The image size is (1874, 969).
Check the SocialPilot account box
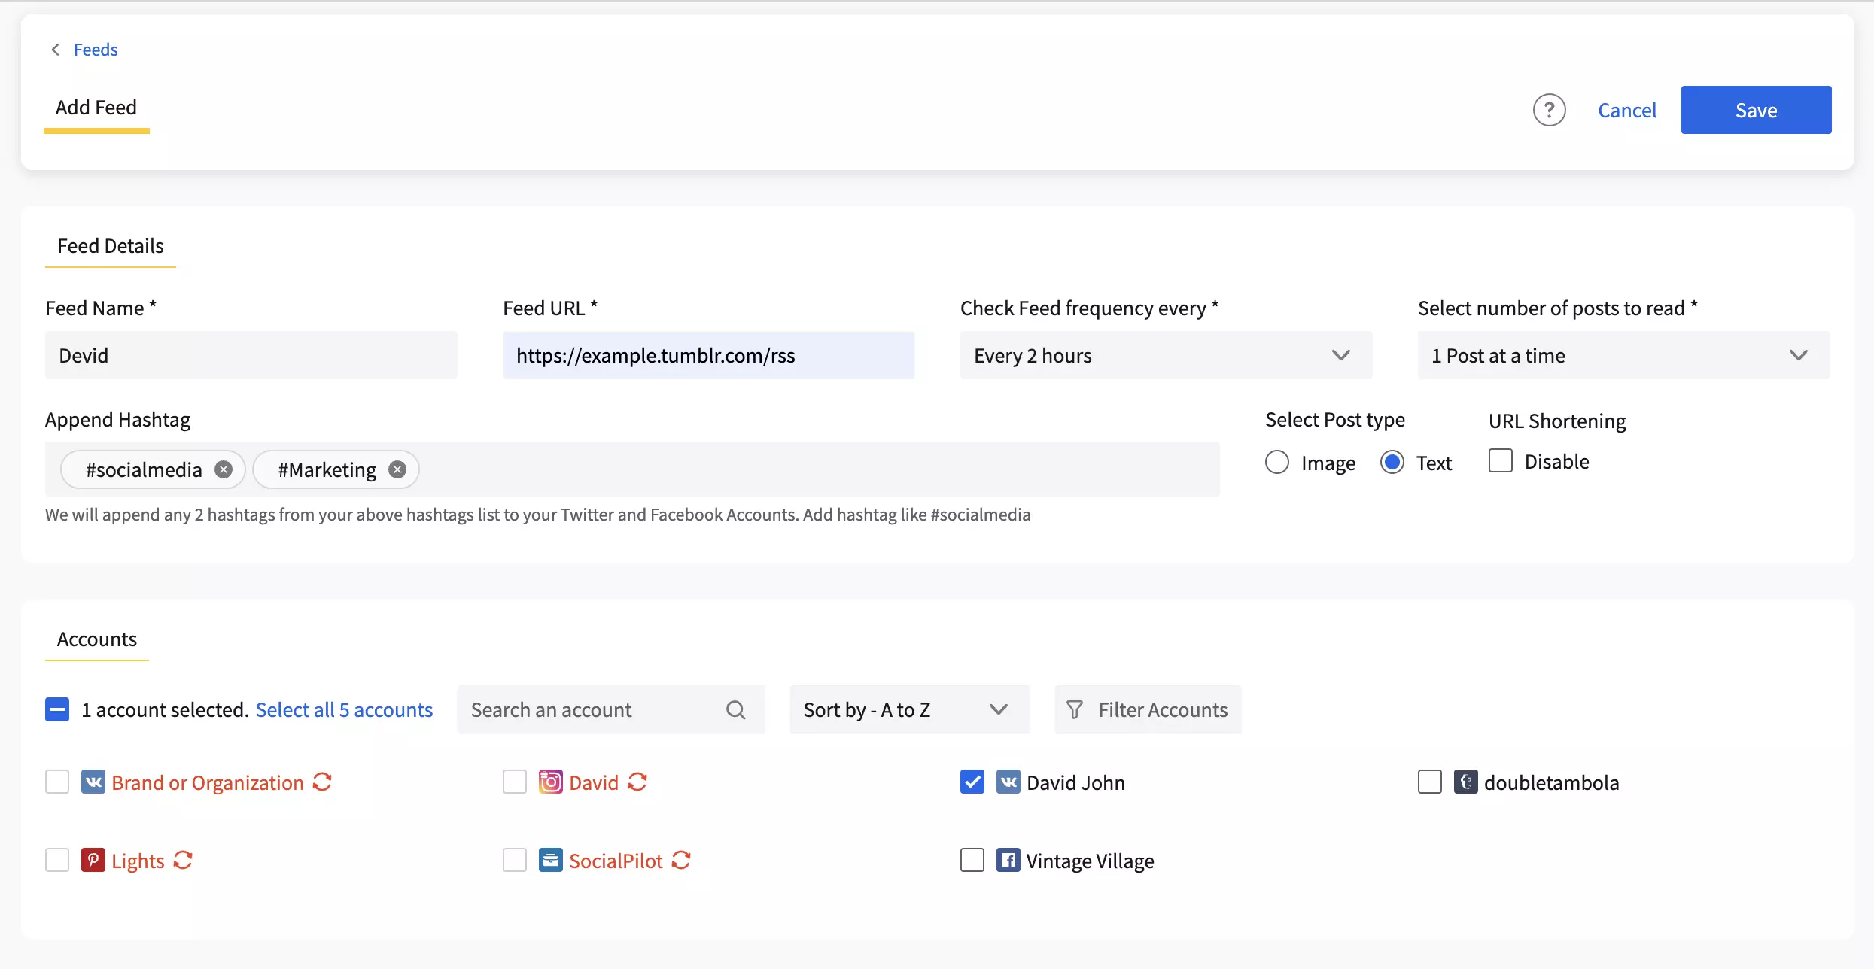(515, 860)
